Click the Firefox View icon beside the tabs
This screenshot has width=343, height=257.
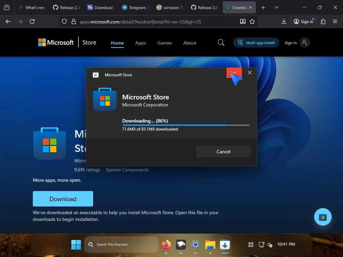point(7,7)
